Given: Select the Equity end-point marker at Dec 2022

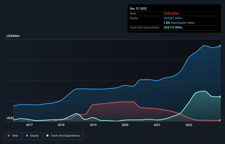Looking at the screenshot, I should click(220, 46).
